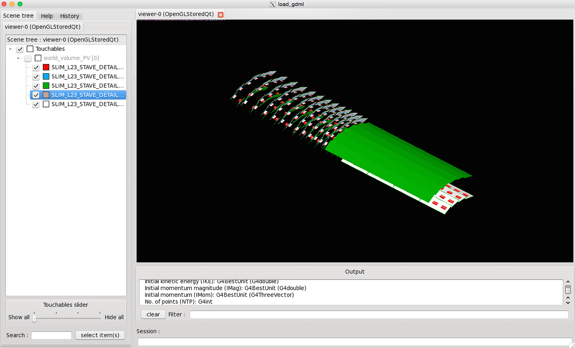This screenshot has width=575, height=348.
Task: Click the Touchables slider handle
Action: (x=34, y=318)
